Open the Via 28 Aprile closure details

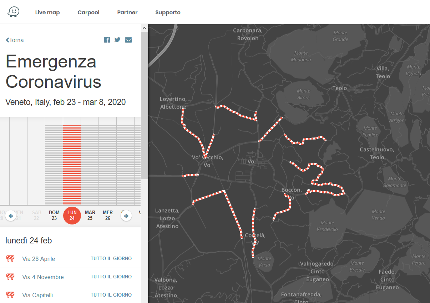[x=39, y=258]
